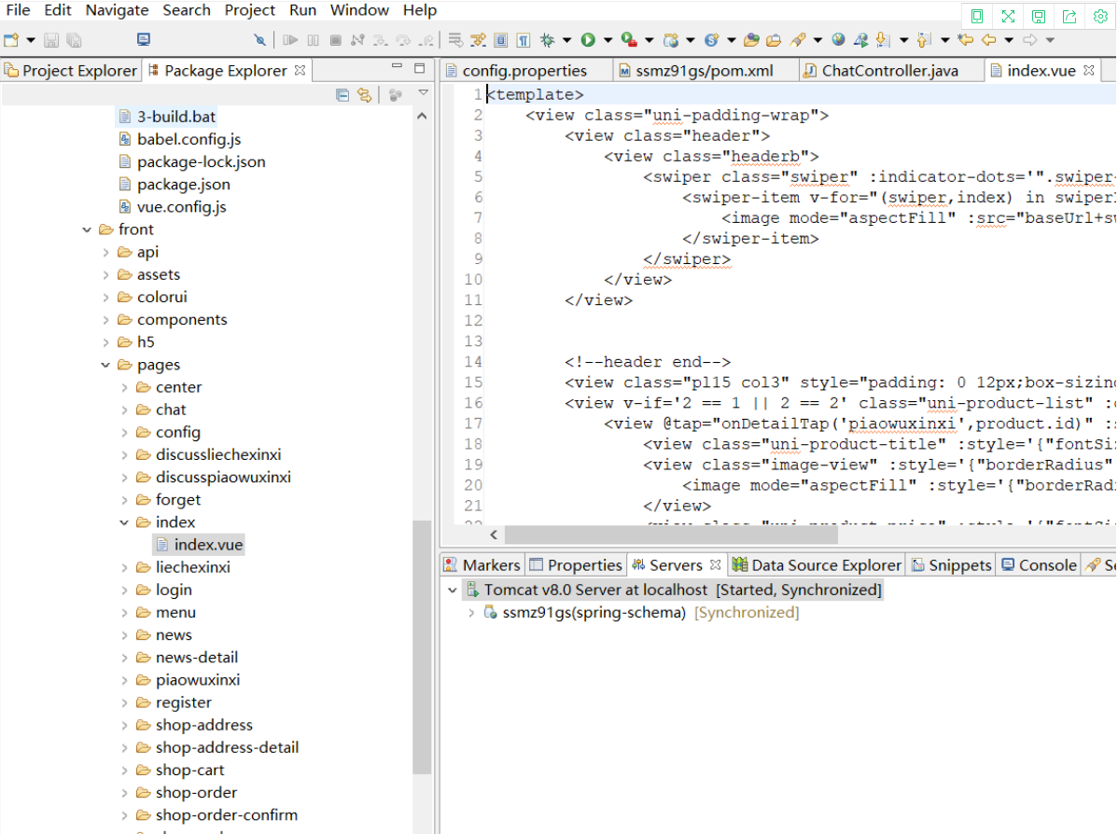Click the Step Into icon
This screenshot has width=1118, height=834.
381,40
